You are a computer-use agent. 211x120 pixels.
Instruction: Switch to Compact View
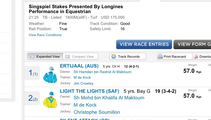tap(80, 56)
